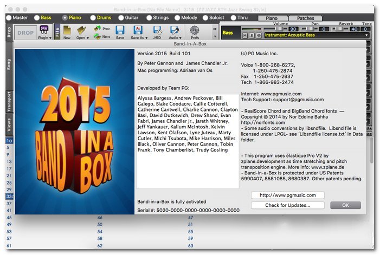The width and height of the screenshot is (380, 255).
Task: Select the Thru track radio button
Action: coord(234,18)
